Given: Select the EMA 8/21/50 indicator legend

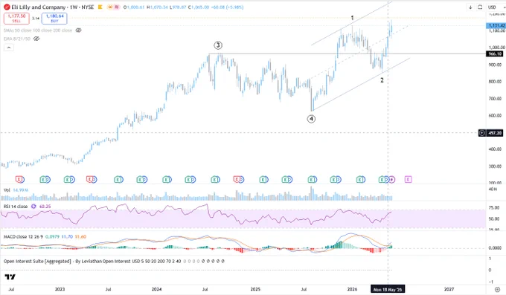Looking at the screenshot, I should coord(17,39).
